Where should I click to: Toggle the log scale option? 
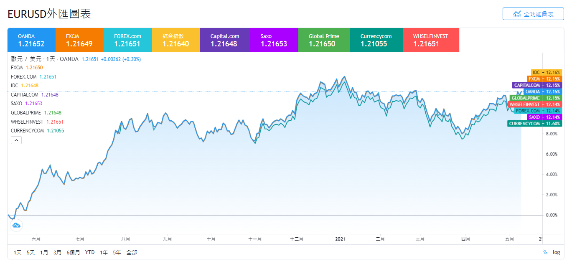pos(556,252)
